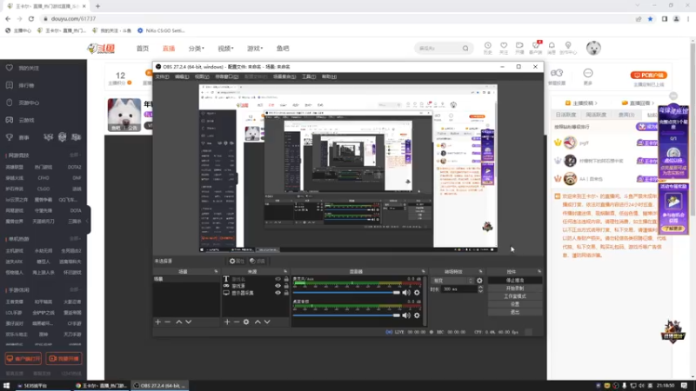Bookmark this page with star icon
The image size is (696, 391).
pos(650,19)
